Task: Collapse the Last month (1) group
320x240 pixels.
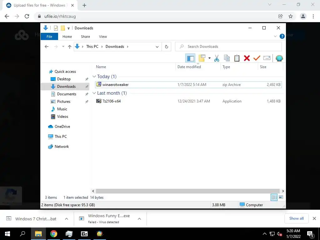Action: [x=94, y=93]
